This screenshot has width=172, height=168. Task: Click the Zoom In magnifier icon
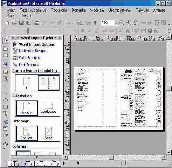[x=129, y=23]
